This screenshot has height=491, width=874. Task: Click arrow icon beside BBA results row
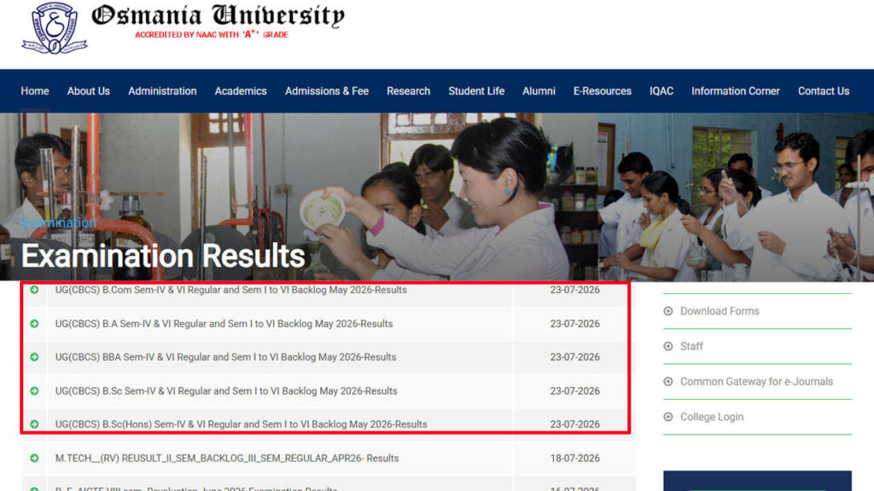tap(34, 357)
